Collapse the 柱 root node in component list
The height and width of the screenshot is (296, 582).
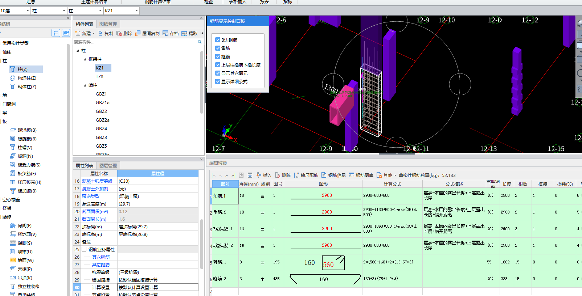[78, 51]
